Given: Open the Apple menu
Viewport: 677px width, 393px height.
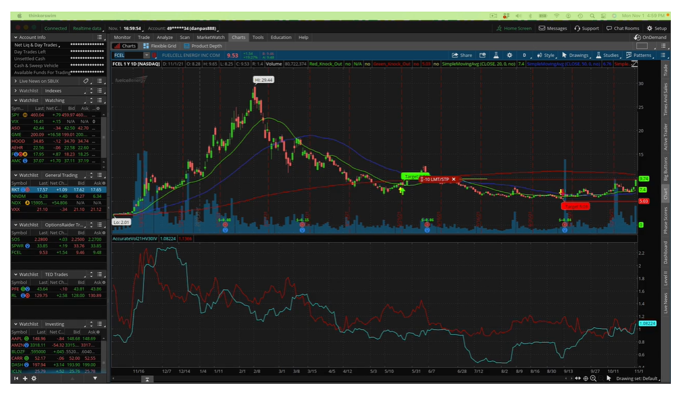Looking at the screenshot, I should [x=19, y=15].
